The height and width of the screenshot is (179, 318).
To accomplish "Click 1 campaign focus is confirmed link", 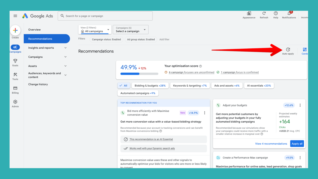I will [x=240, y=72].
